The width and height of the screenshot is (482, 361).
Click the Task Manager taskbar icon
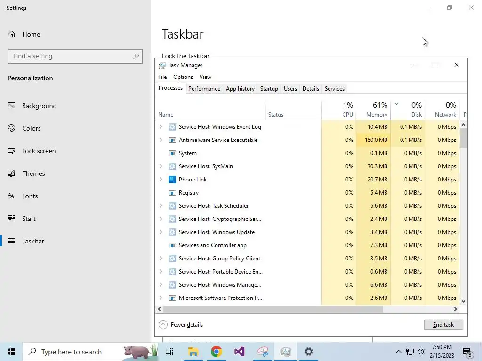tap(286, 352)
